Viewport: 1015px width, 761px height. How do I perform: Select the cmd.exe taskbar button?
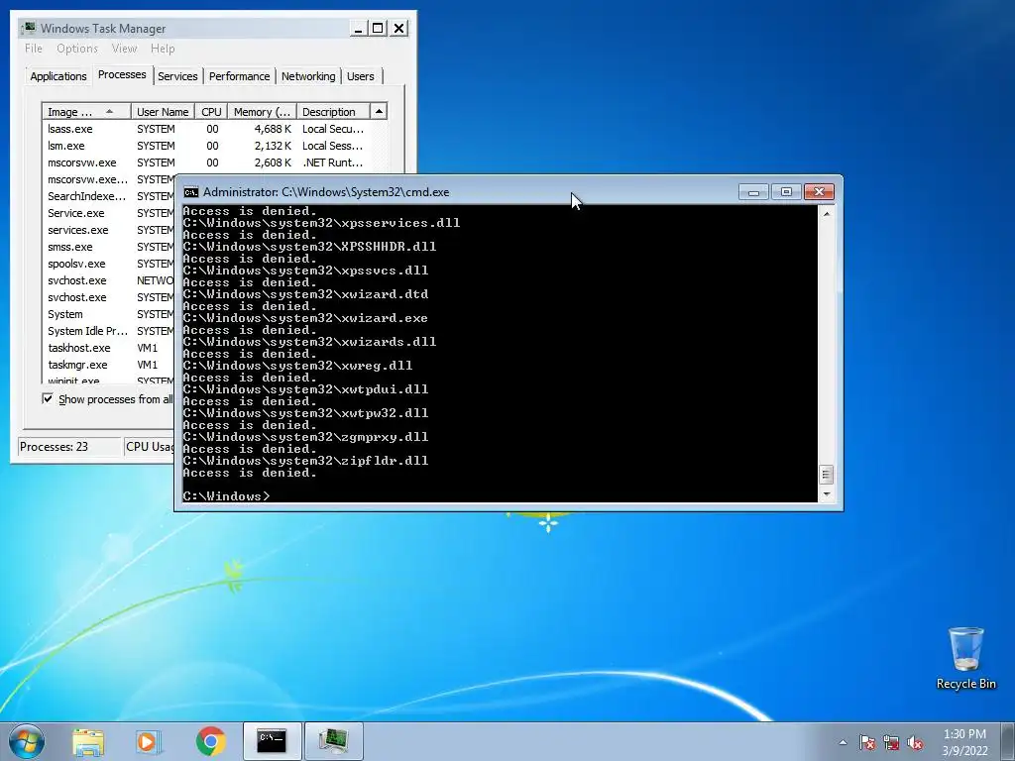click(272, 741)
